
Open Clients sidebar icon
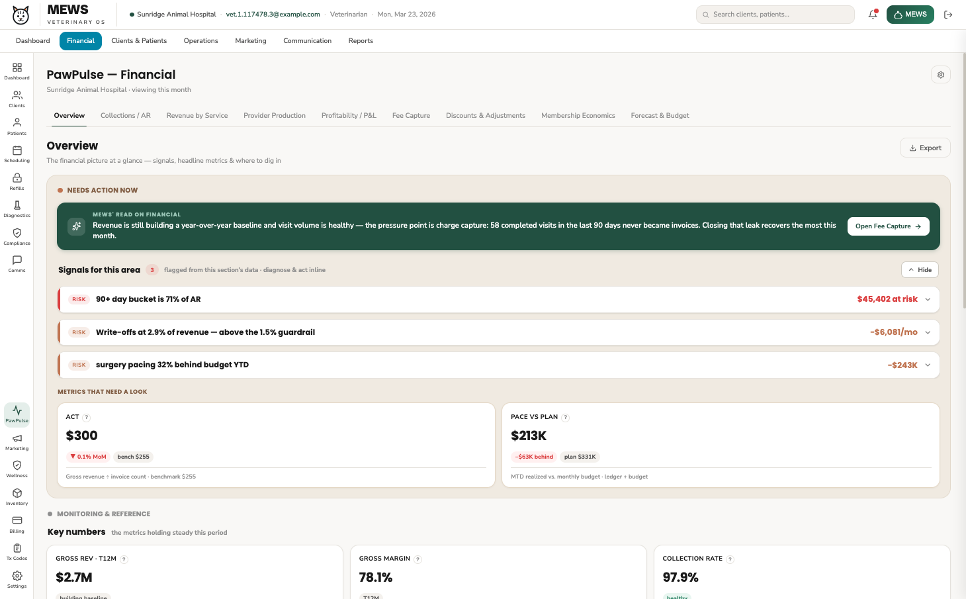click(17, 99)
